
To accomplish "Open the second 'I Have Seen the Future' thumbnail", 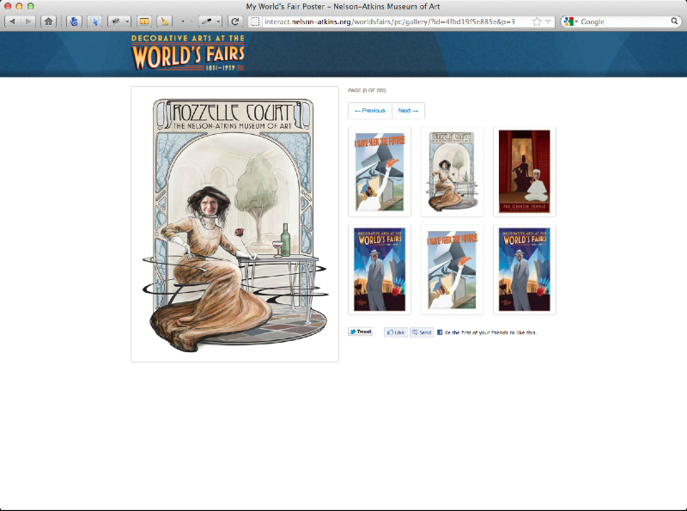I will (452, 270).
